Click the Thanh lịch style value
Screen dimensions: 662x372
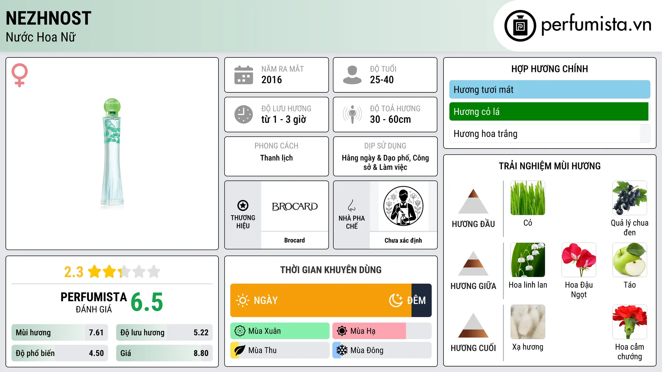276,158
